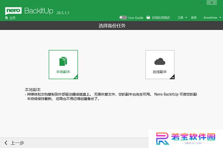Select the 在线副本 online copy tile

coord(160,64)
